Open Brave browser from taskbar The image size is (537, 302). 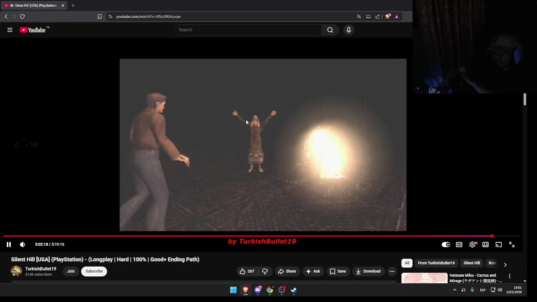click(x=245, y=290)
